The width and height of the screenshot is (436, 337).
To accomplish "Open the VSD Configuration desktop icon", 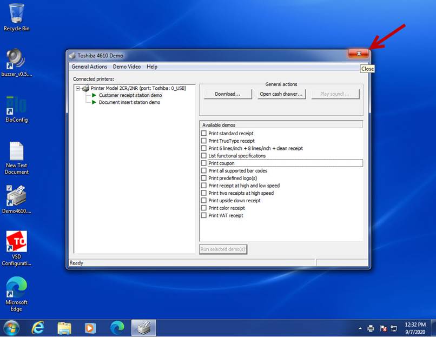I will click(16, 242).
